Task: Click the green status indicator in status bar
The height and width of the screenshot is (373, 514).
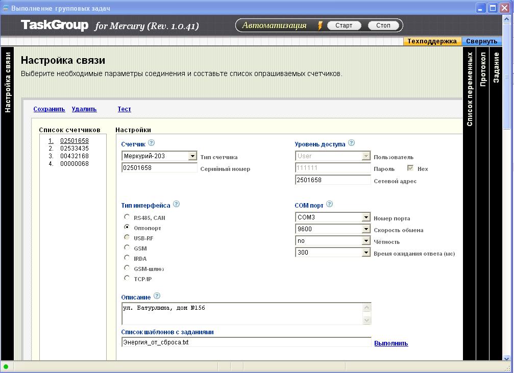Action: [x=6, y=367]
